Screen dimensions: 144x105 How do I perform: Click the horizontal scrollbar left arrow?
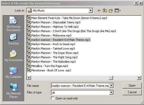click(x=29, y=78)
